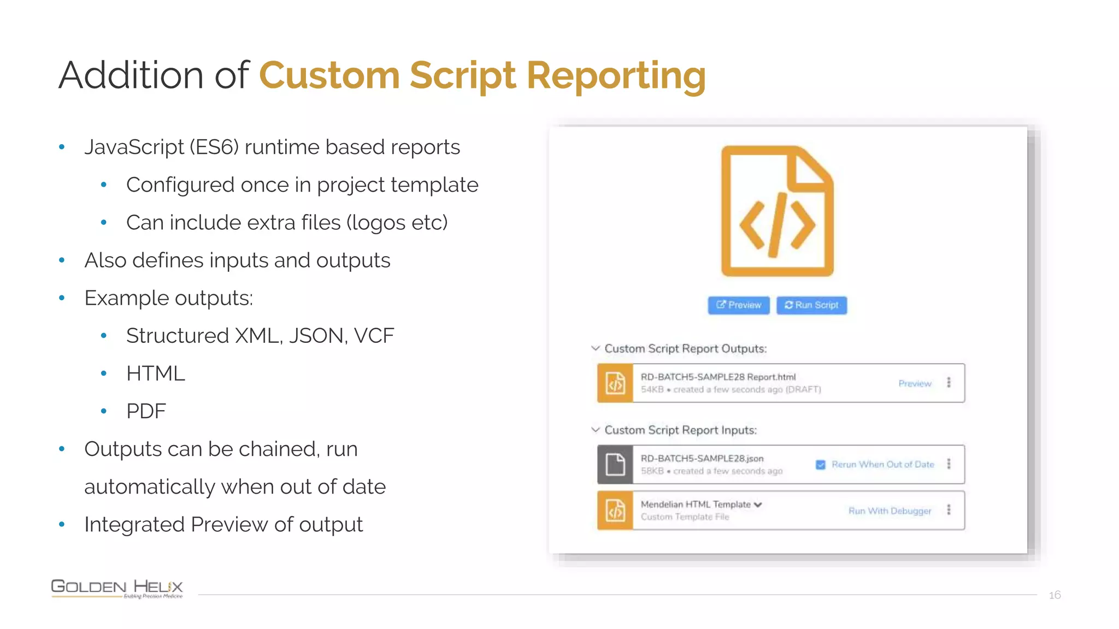Open the three-dot menu for Report.html
This screenshot has width=1119, height=629.
[949, 383]
